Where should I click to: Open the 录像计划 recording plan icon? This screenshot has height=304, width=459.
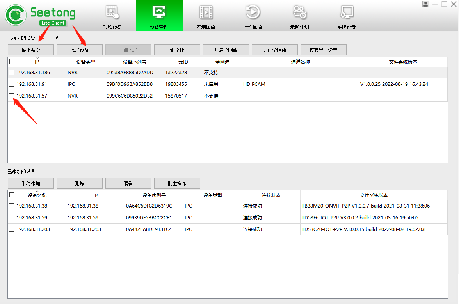click(299, 12)
